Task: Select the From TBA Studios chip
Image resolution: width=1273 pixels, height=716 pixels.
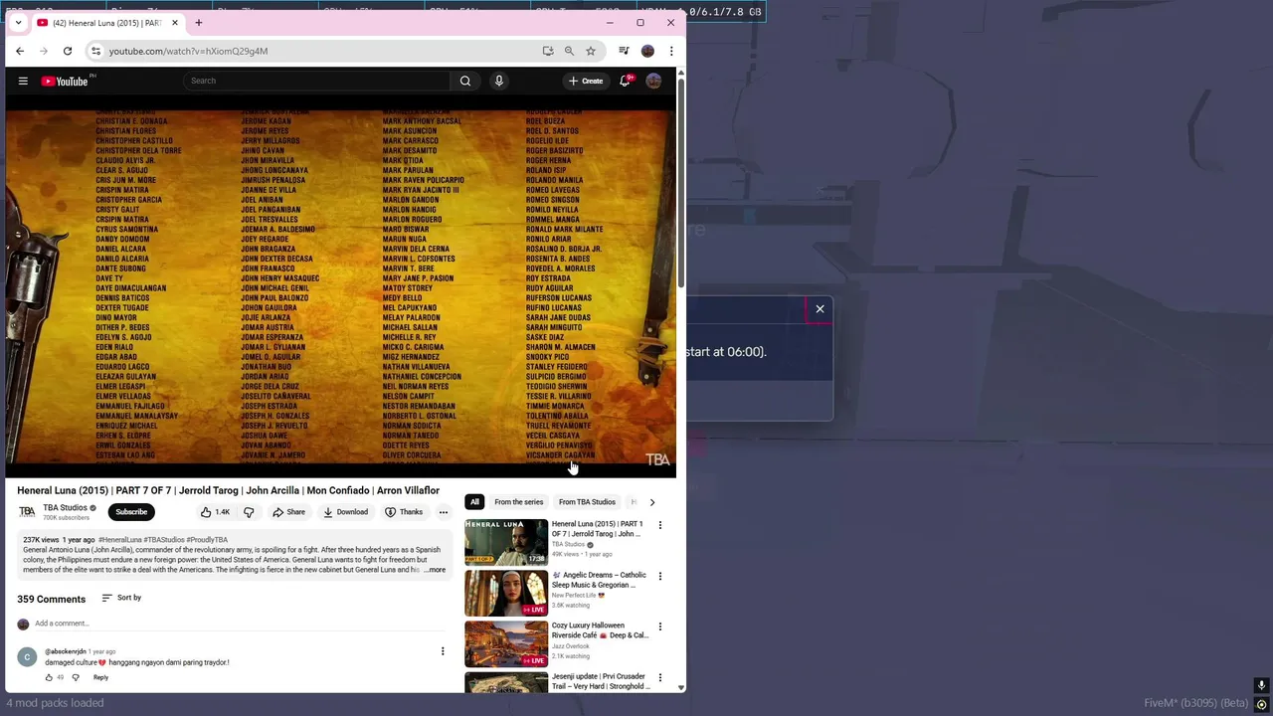Action: tap(587, 502)
